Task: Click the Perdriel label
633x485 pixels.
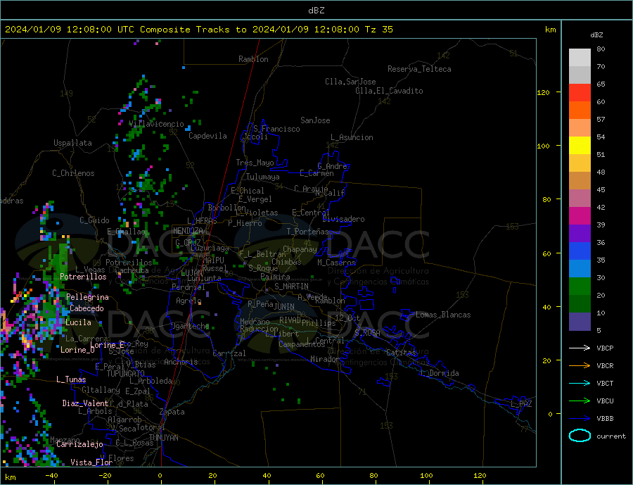Action: pyautogui.click(x=188, y=287)
